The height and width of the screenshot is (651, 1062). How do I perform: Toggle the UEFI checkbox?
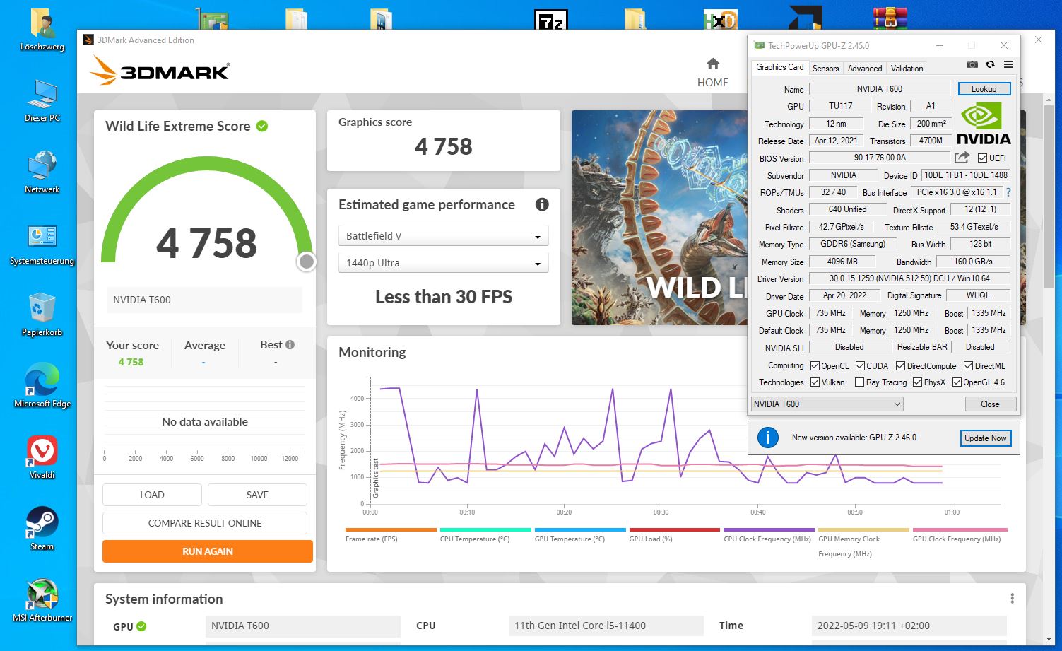tap(982, 158)
